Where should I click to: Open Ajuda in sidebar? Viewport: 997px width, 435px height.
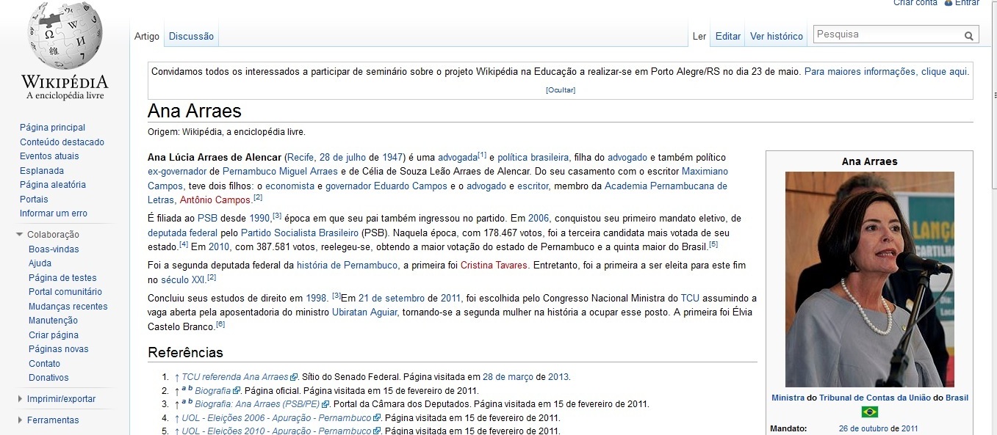tap(40, 263)
